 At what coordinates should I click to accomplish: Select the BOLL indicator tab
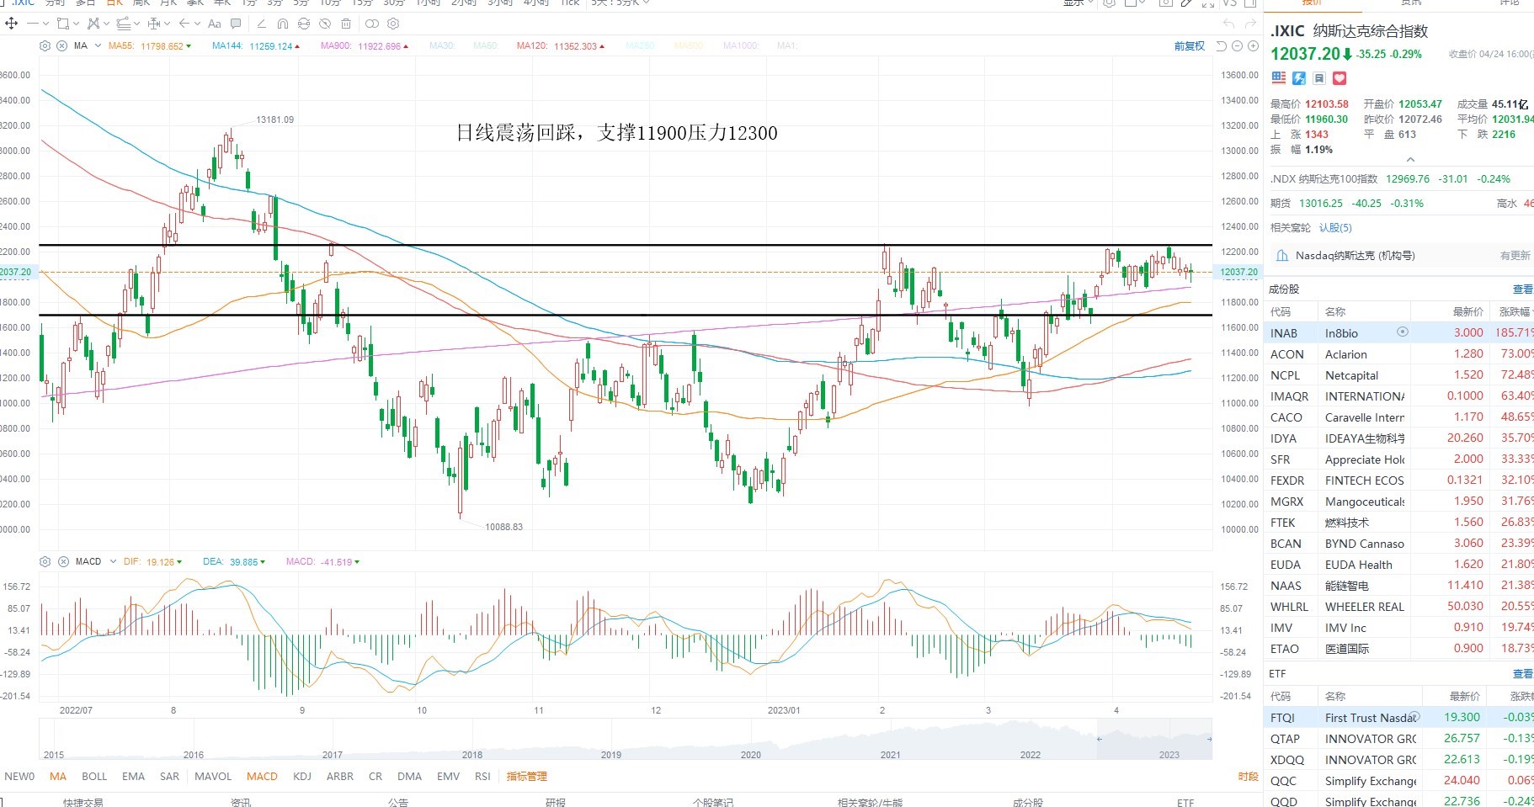pyautogui.click(x=94, y=776)
